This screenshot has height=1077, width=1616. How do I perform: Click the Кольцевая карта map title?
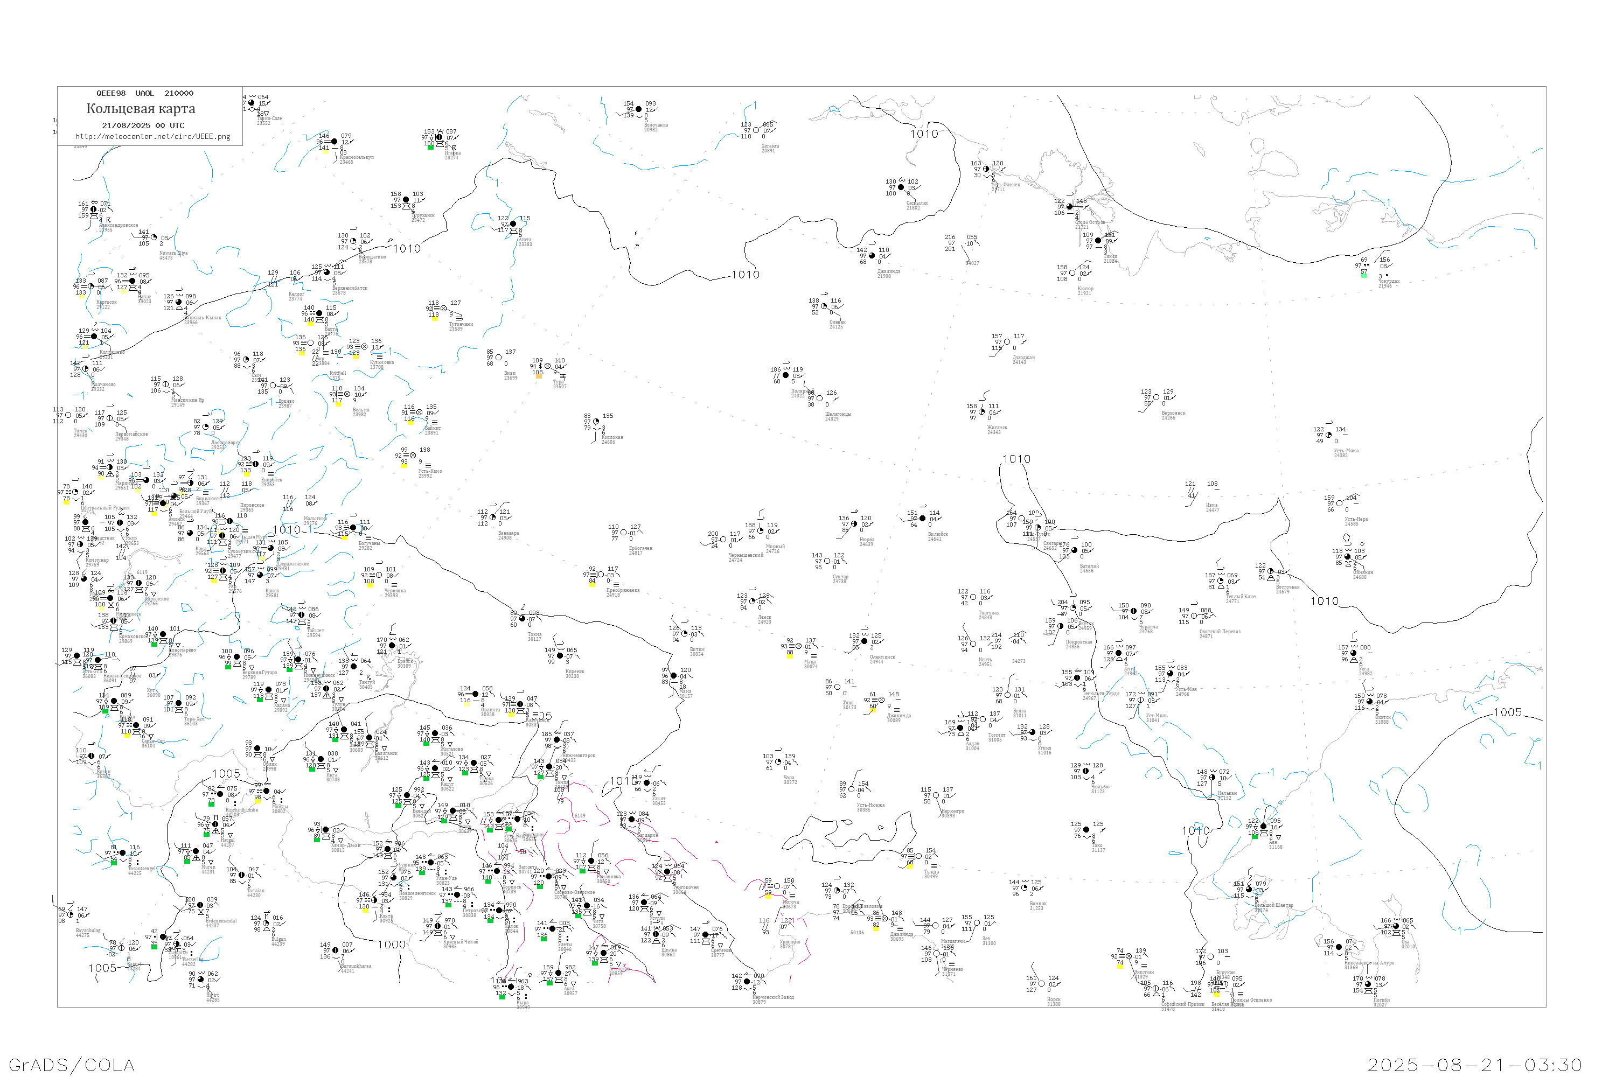click(x=141, y=109)
